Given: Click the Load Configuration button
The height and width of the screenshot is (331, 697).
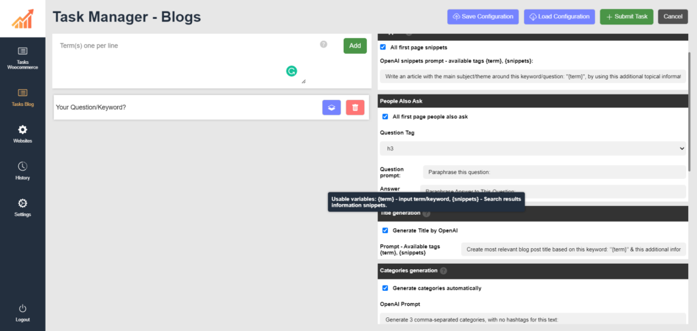Looking at the screenshot, I should 560,16.
